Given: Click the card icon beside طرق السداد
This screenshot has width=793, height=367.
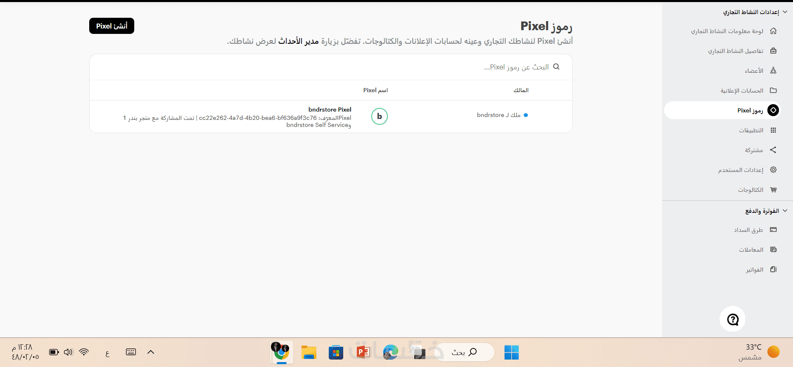Looking at the screenshot, I should tap(774, 230).
